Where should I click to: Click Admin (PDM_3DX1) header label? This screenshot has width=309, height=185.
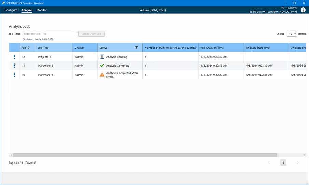point(153,10)
